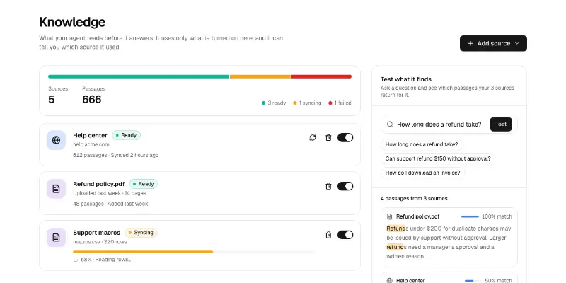This screenshot has height=283, width=566.
Task: Click the 612 passages Synced 2 hours ago text
Action: click(x=115, y=155)
